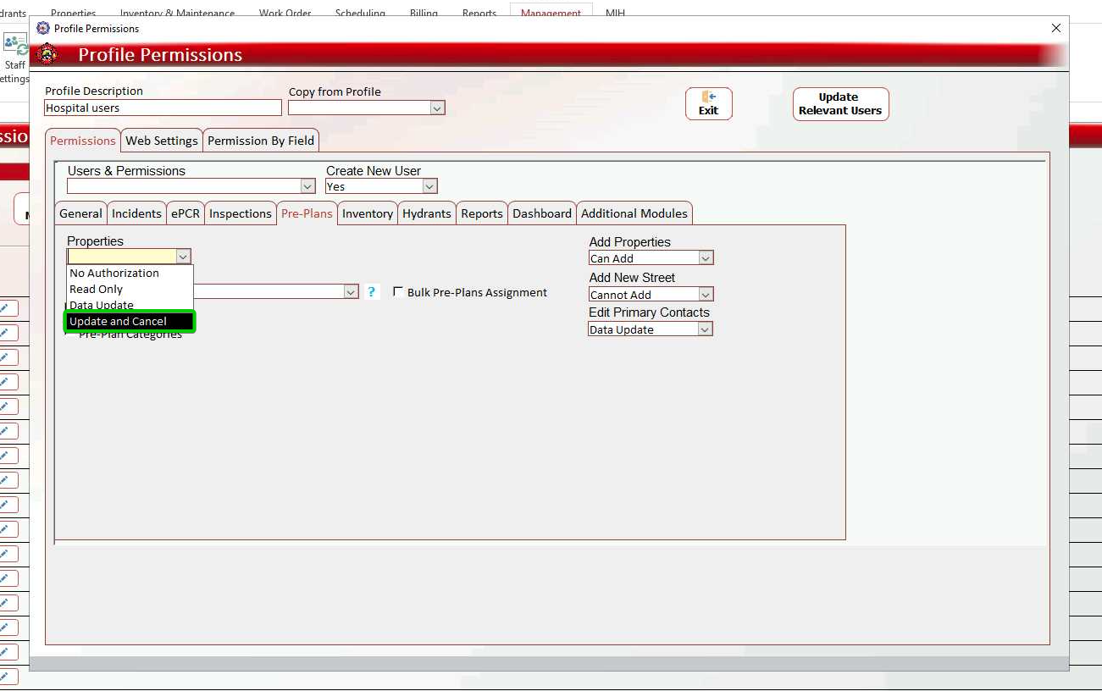
Task: Open the Permission By Field tab
Action: pos(261,141)
